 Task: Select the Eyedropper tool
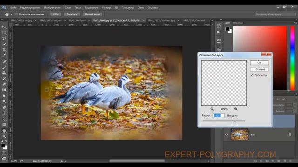coord(4,56)
